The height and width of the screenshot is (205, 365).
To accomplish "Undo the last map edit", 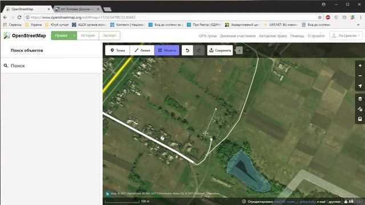I will [x=188, y=50].
